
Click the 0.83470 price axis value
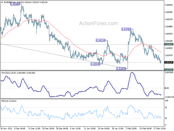pos(169,55)
